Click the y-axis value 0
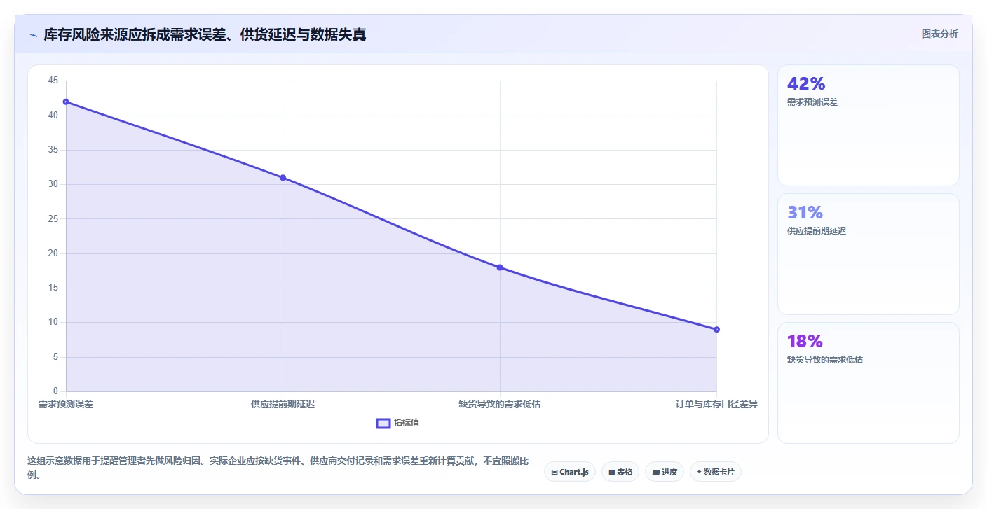 click(x=56, y=391)
